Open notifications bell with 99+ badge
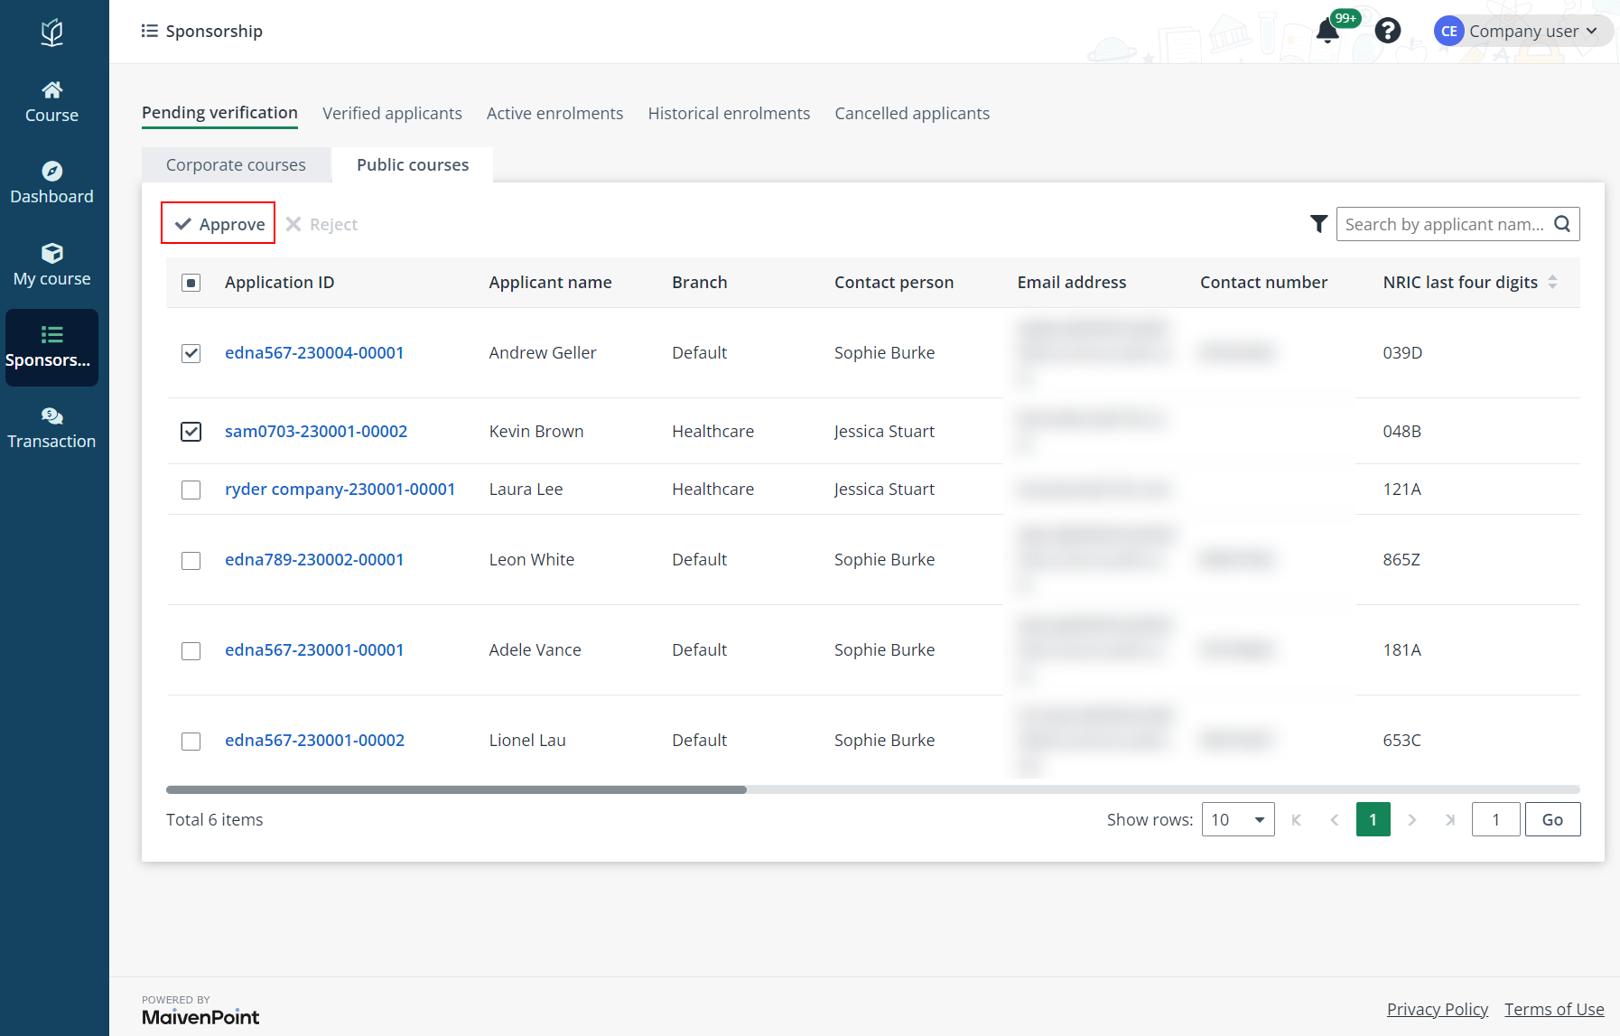The height and width of the screenshot is (1036, 1620). [1327, 31]
